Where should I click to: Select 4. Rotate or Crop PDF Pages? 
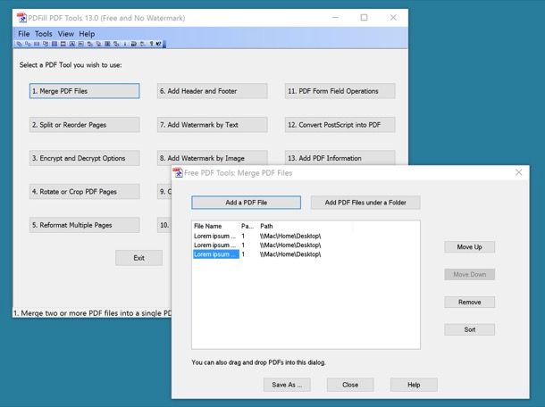pos(85,192)
